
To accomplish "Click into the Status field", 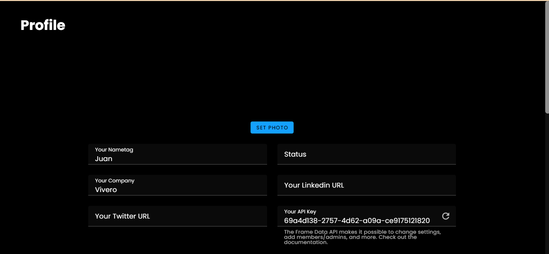I will click(x=366, y=155).
